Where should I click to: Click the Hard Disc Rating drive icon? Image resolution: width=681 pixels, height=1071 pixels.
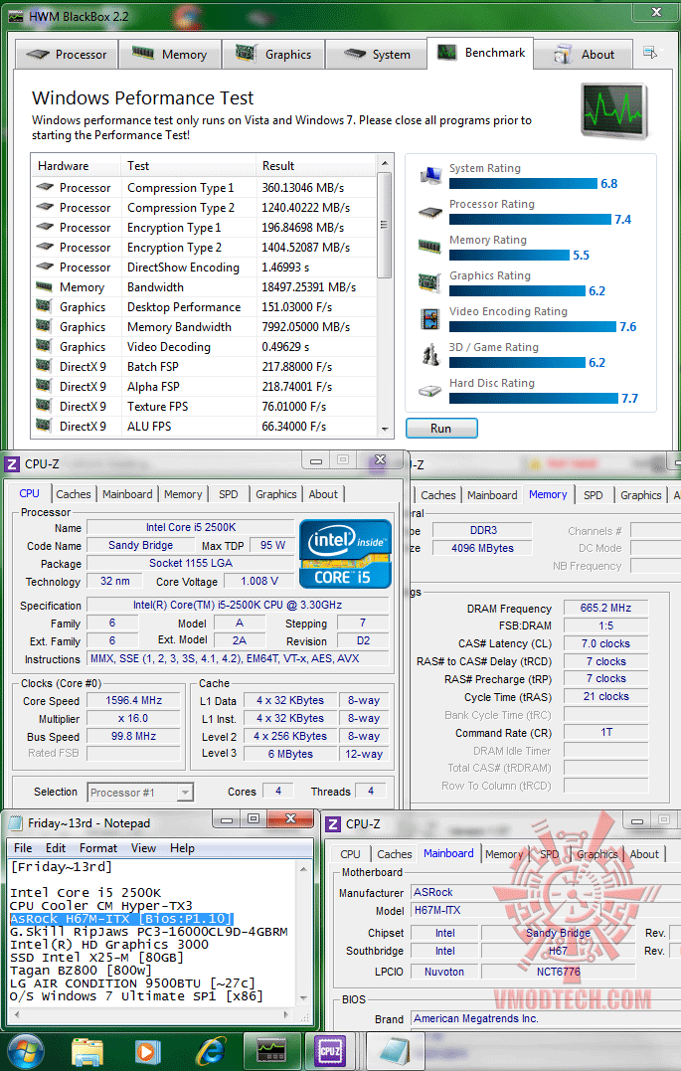coord(430,391)
